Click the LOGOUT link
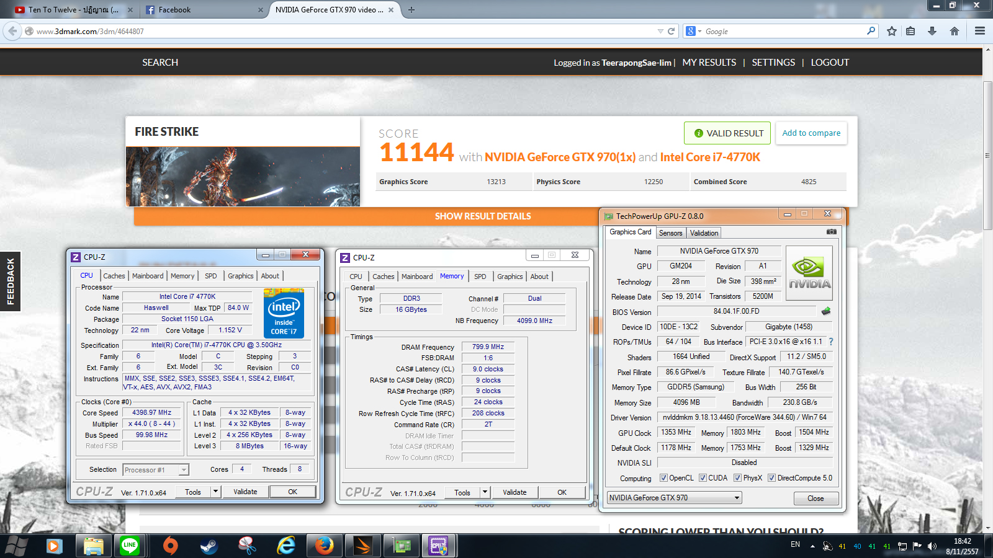The height and width of the screenshot is (558, 993). (x=830, y=63)
